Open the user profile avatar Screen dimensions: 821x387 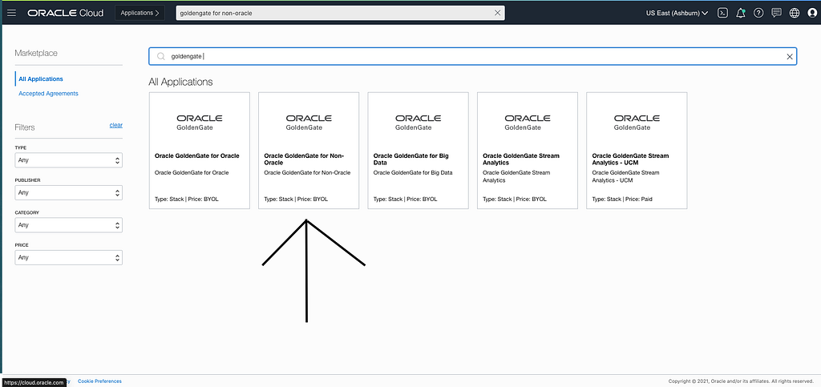coord(812,13)
